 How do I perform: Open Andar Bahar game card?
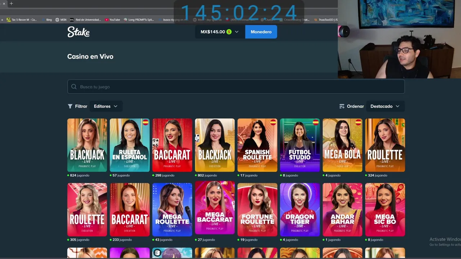coord(343,210)
